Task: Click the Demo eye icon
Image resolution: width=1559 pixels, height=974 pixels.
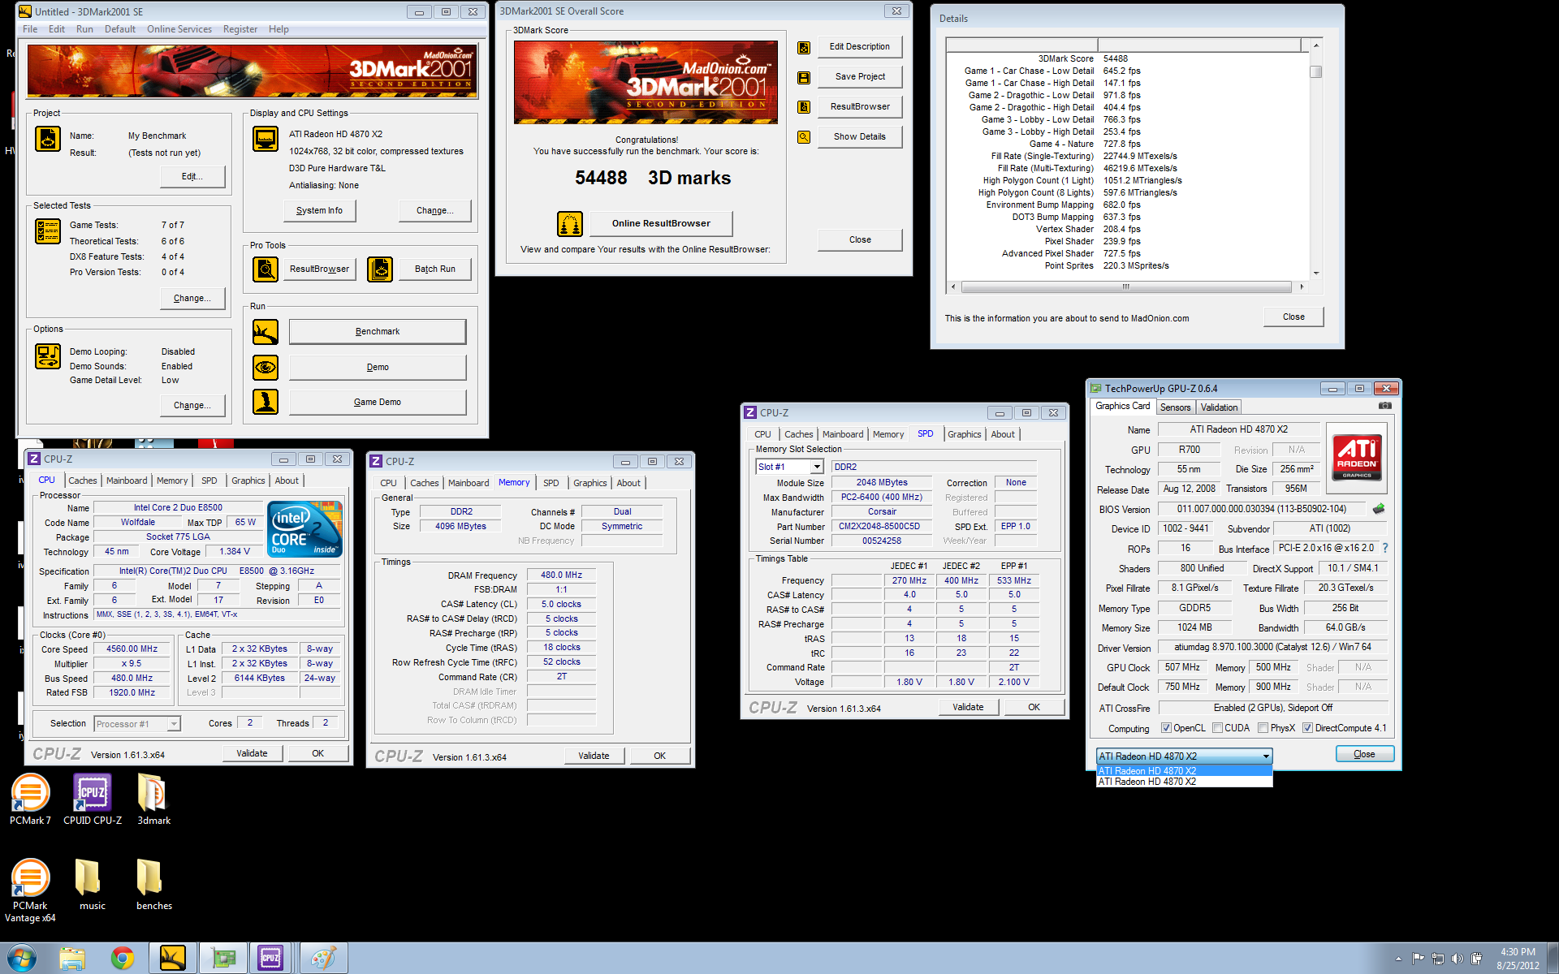Action: [x=266, y=368]
